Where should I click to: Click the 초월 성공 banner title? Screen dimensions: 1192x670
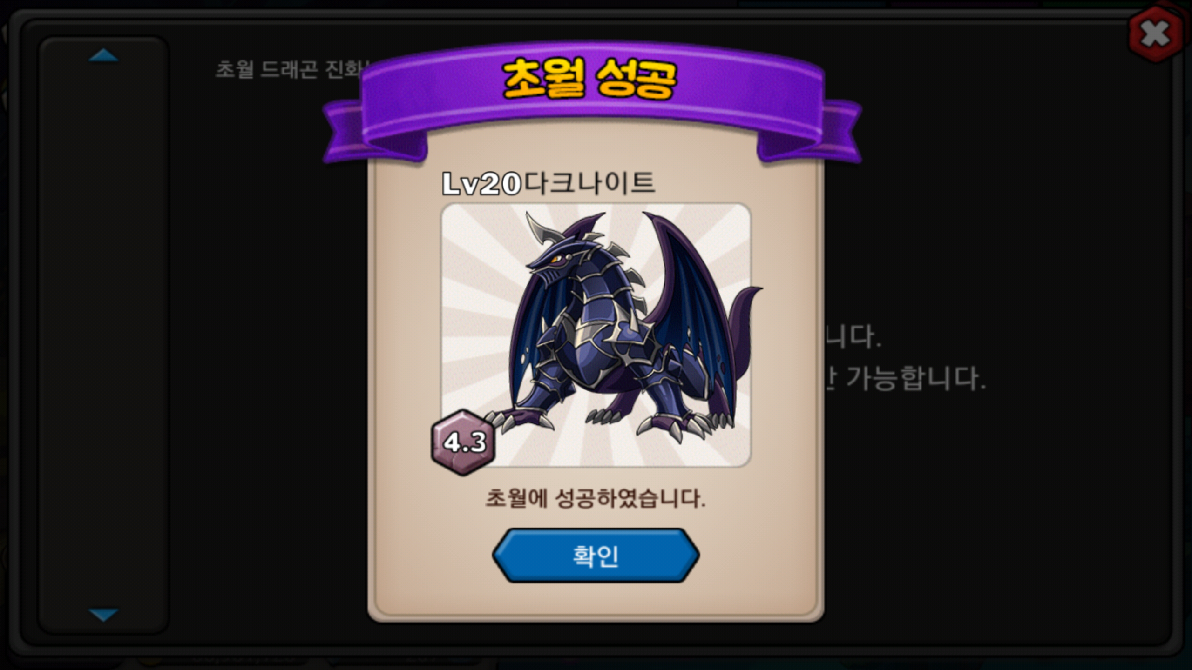[589, 79]
